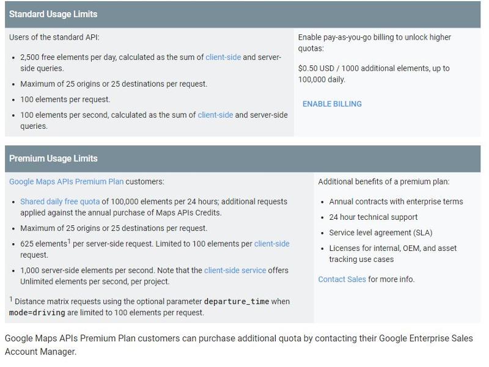This screenshot has width=489, height=367.
Task: Follow the Shared daily free quota link
Action: click(x=60, y=202)
